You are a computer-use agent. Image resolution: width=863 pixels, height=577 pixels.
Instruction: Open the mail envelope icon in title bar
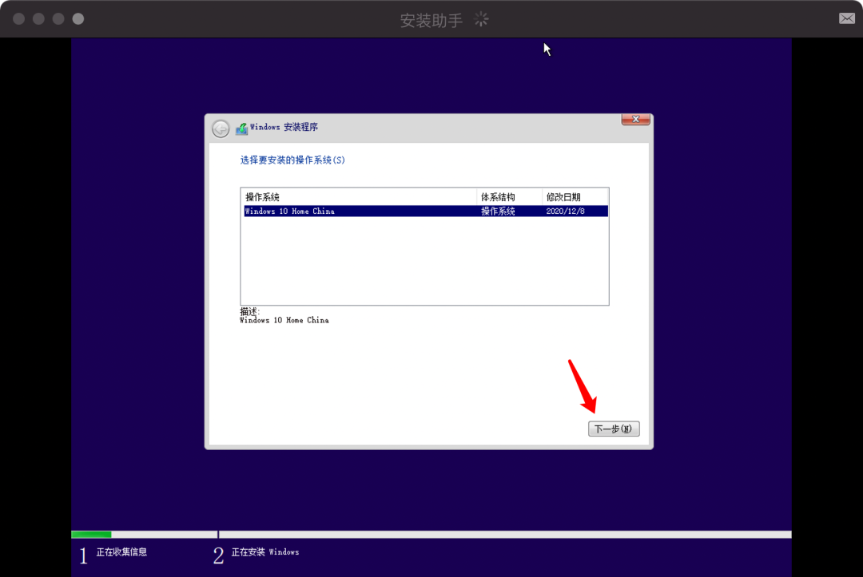846,18
